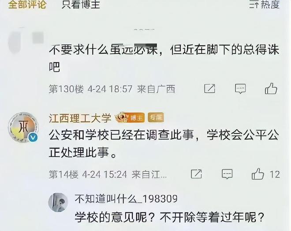Tap the 博主 badge
Viewport: 291px width, 231px height.
click(x=130, y=117)
